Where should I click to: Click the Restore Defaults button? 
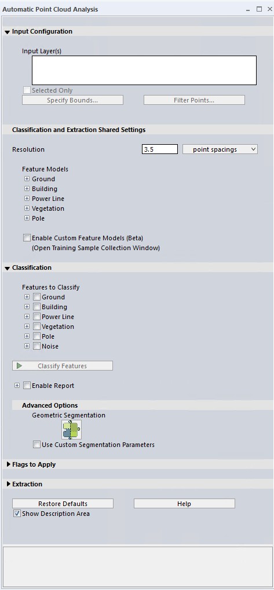point(63,504)
